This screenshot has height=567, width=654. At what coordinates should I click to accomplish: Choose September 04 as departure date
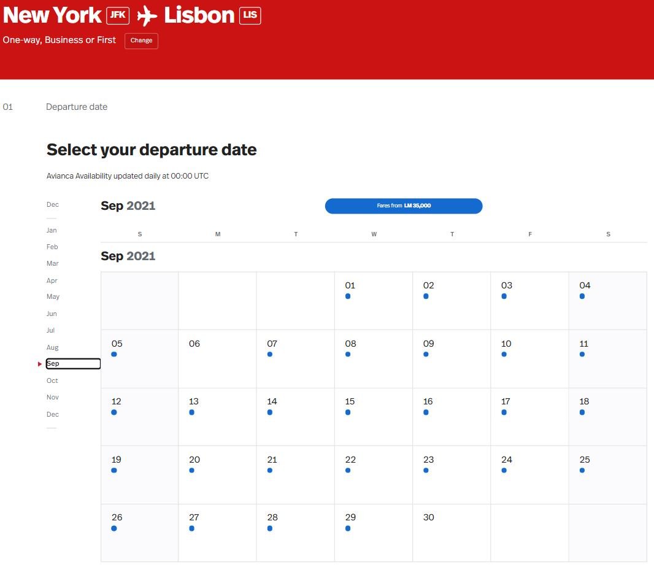click(x=608, y=301)
